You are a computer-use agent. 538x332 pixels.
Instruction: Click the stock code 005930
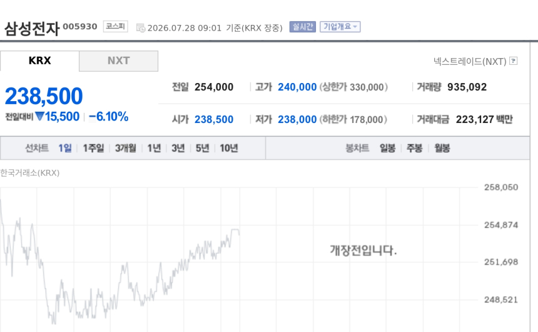(80, 26)
